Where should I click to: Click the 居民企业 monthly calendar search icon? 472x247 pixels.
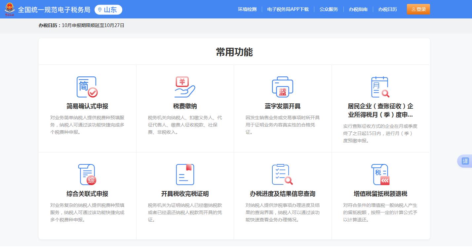point(380,87)
